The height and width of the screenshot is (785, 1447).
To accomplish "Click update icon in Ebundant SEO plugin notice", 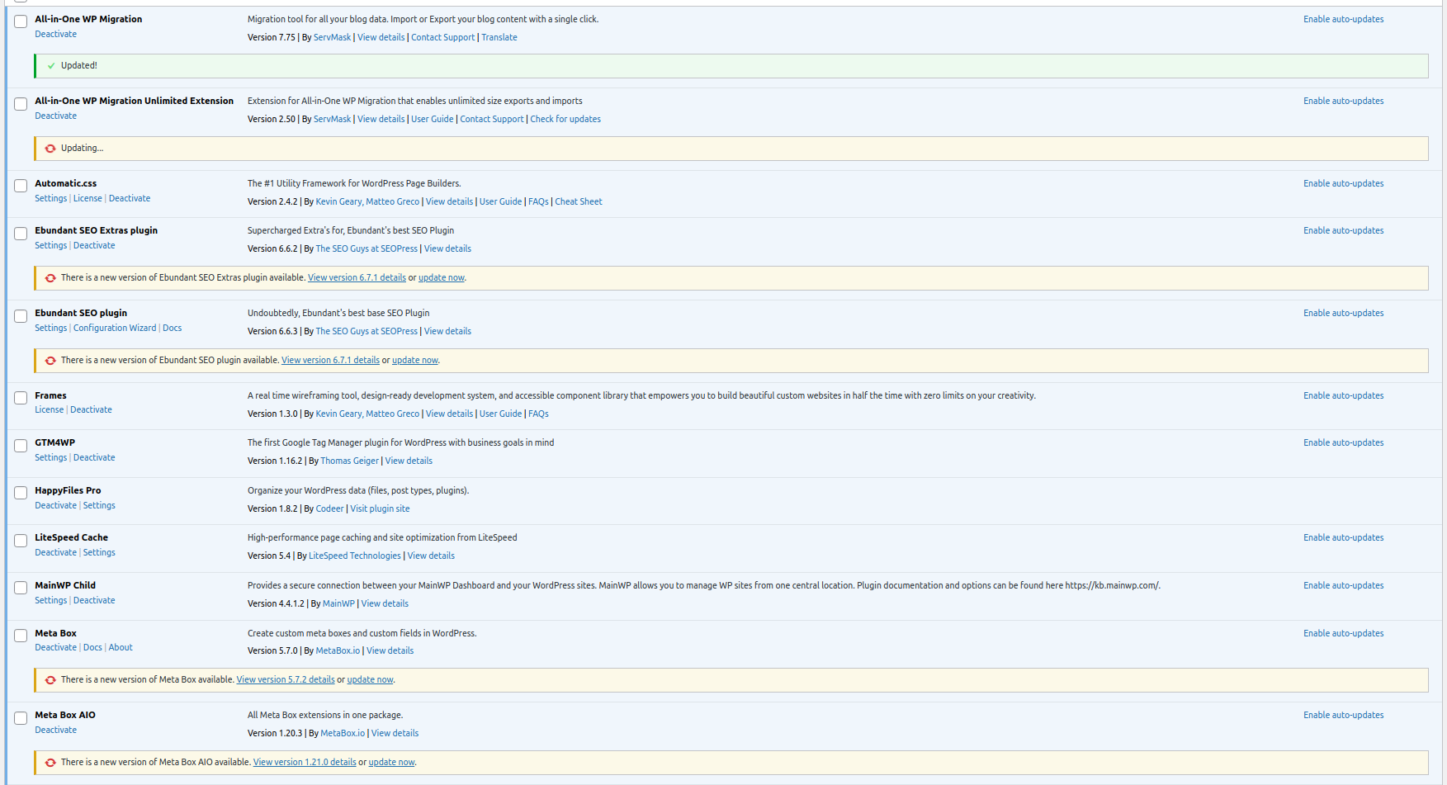I will pyautogui.click(x=50, y=361).
